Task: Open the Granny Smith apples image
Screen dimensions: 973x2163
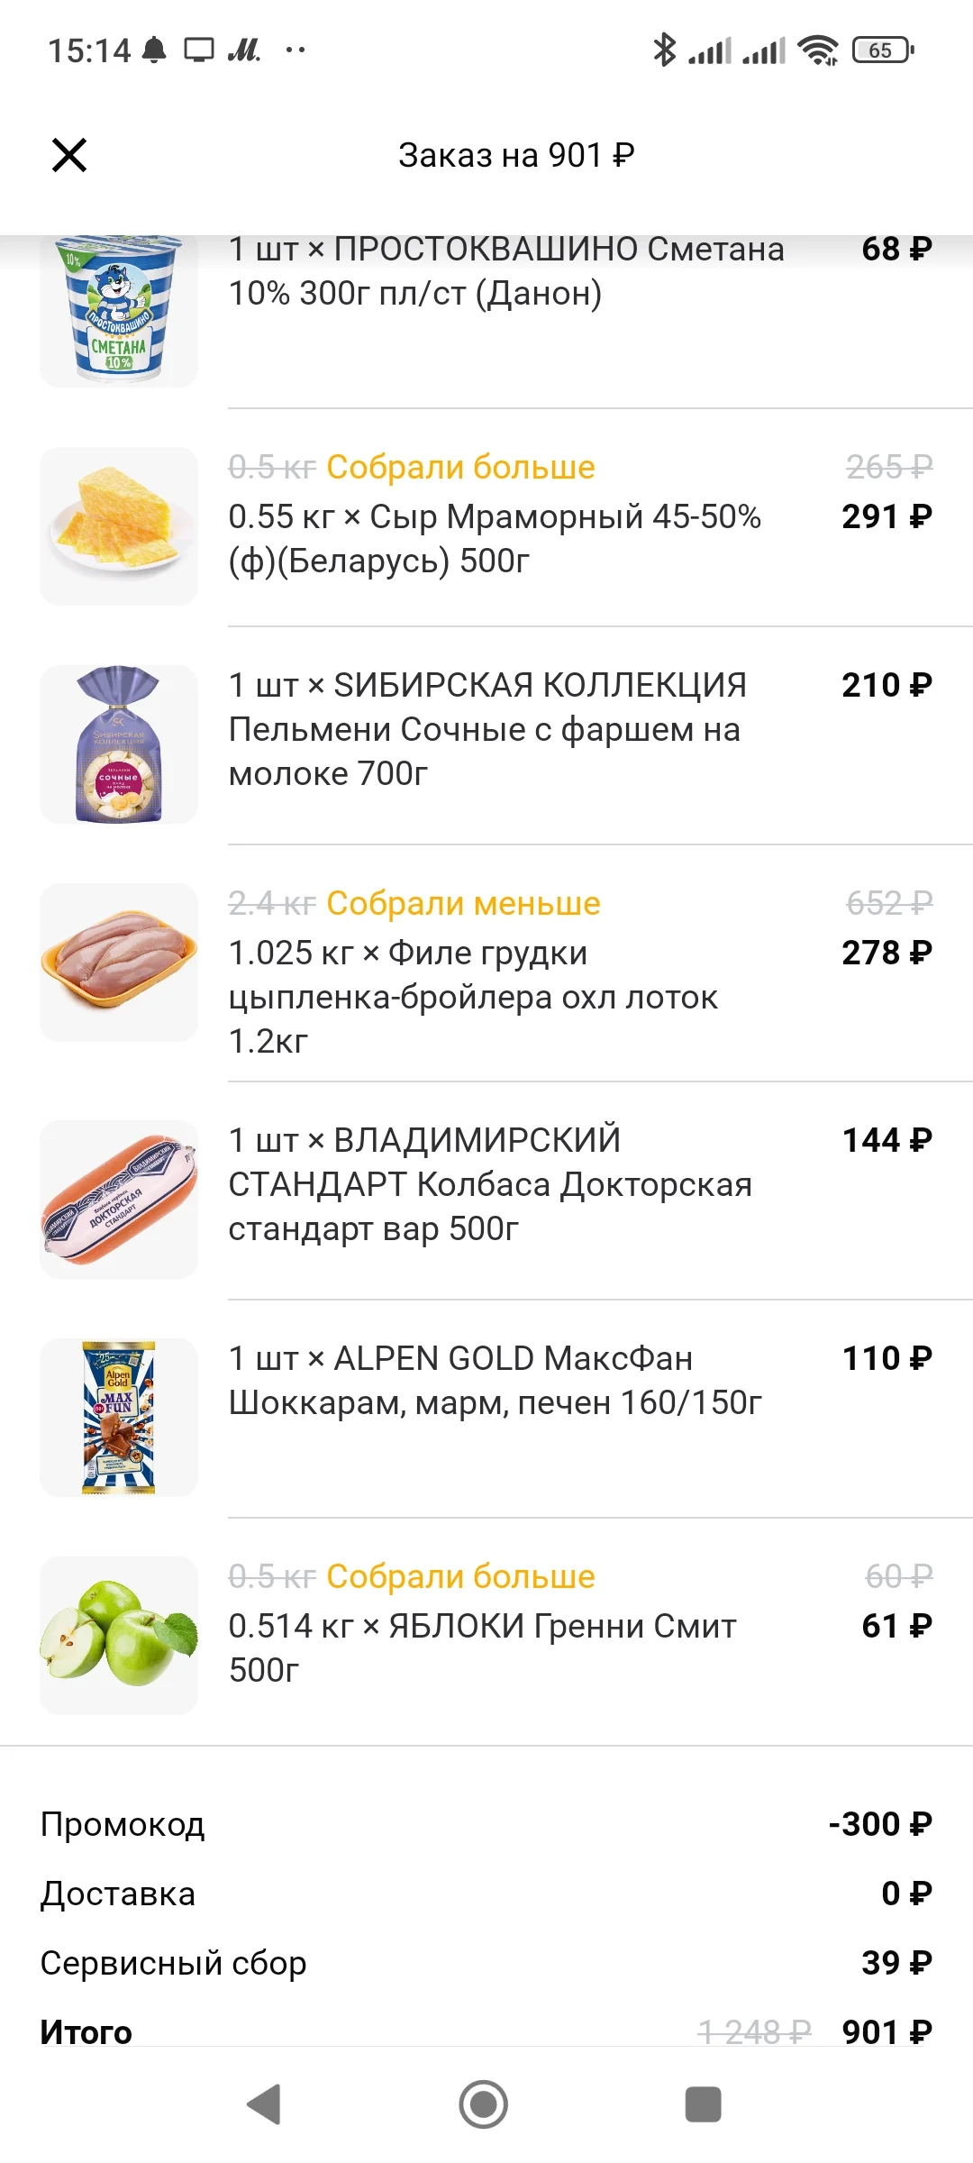Action: click(x=119, y=1636)
